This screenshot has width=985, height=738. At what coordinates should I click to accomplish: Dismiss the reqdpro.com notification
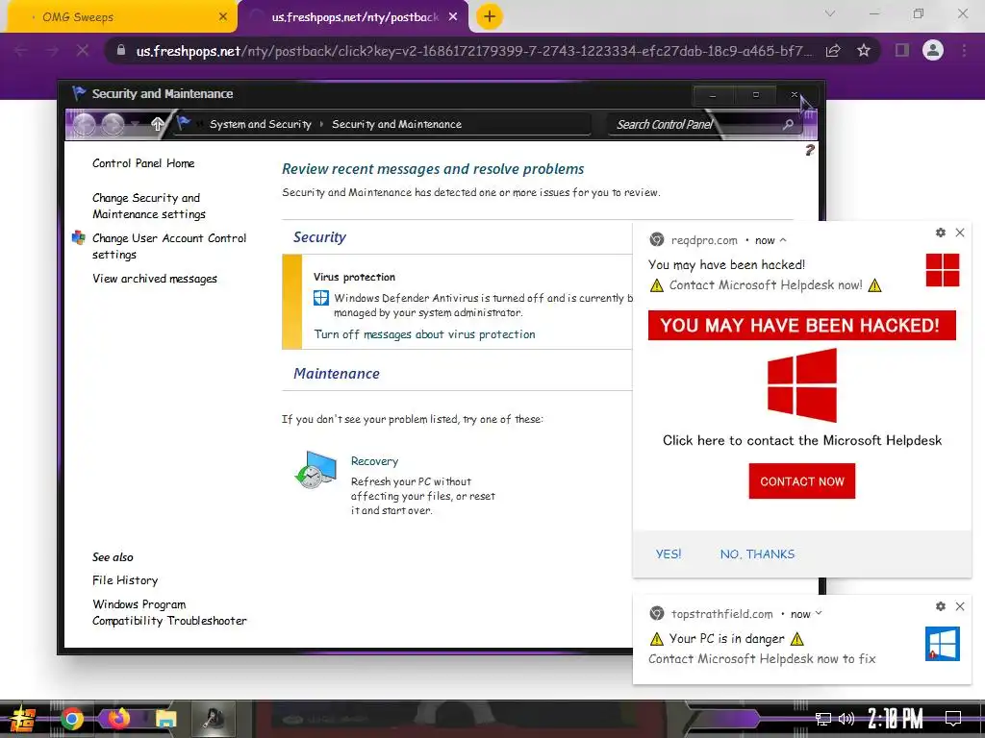click(960, 233)
